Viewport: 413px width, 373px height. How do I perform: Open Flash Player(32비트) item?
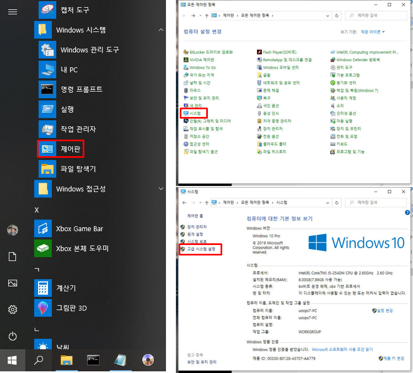(x=277, y=52)
